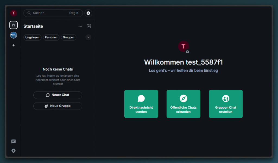The width and height of the screenshot is (278, 163).
Task: Click the compose new message pencil icon
Action: [89, 26]
